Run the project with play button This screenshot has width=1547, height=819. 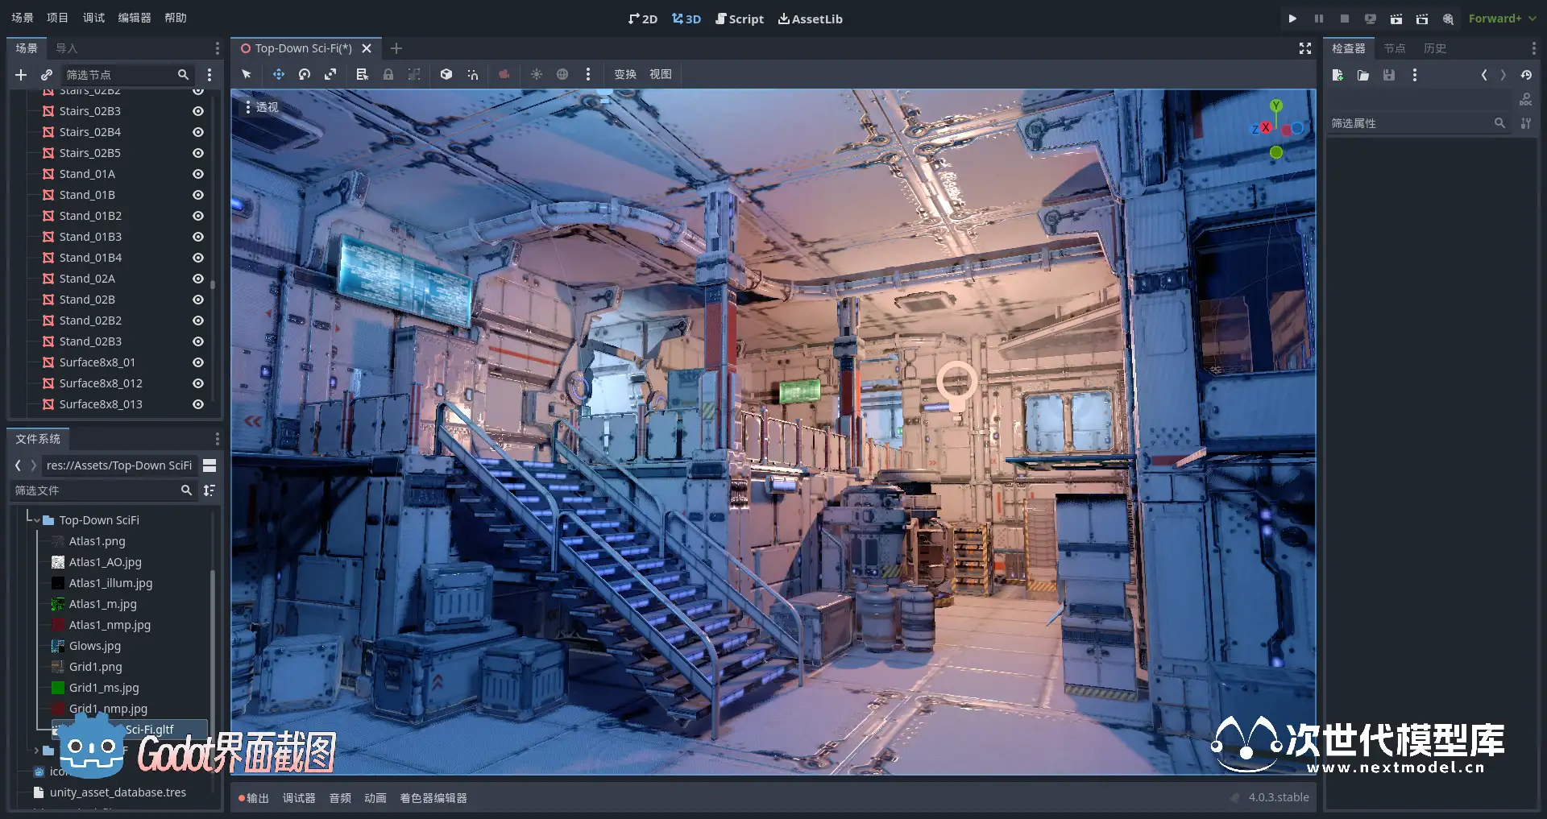tap(1292, 19)
